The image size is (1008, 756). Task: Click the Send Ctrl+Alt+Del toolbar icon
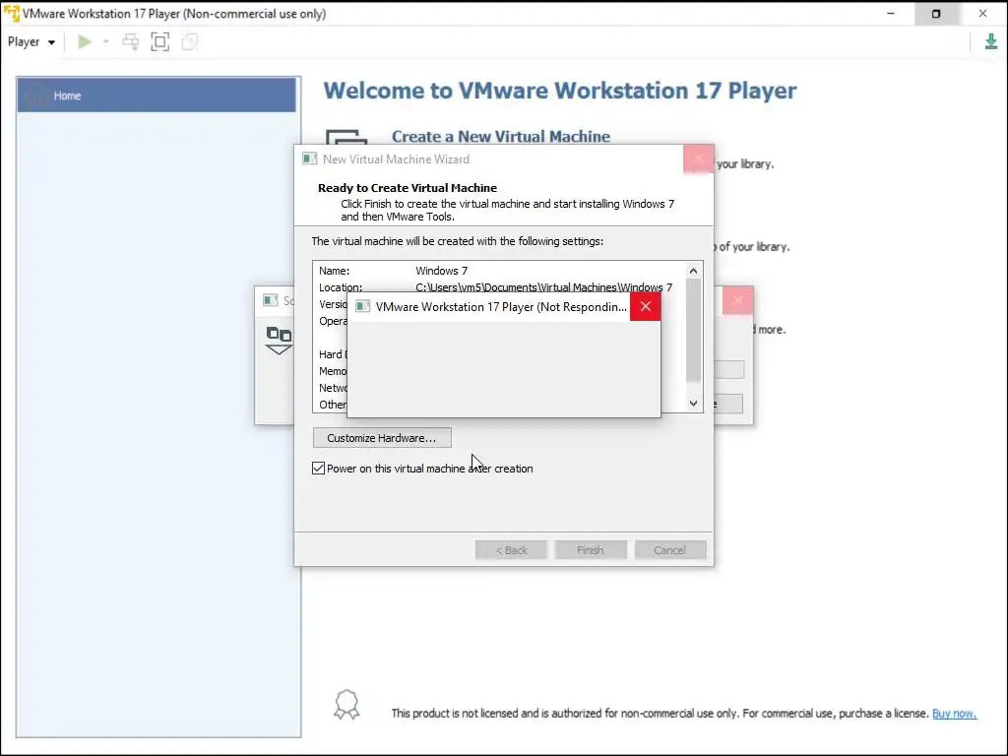pyautogui.click(x=131, y=41)
